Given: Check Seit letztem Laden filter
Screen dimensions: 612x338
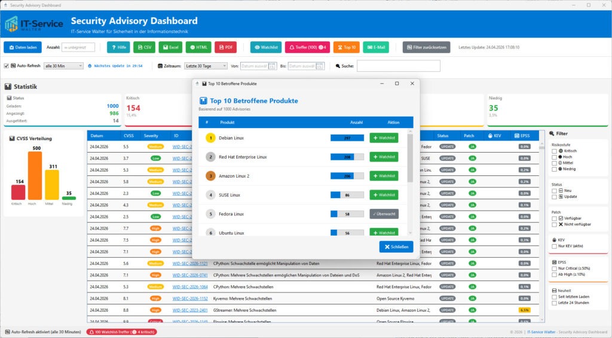Looking at the screenshot, I should (554, 297).
